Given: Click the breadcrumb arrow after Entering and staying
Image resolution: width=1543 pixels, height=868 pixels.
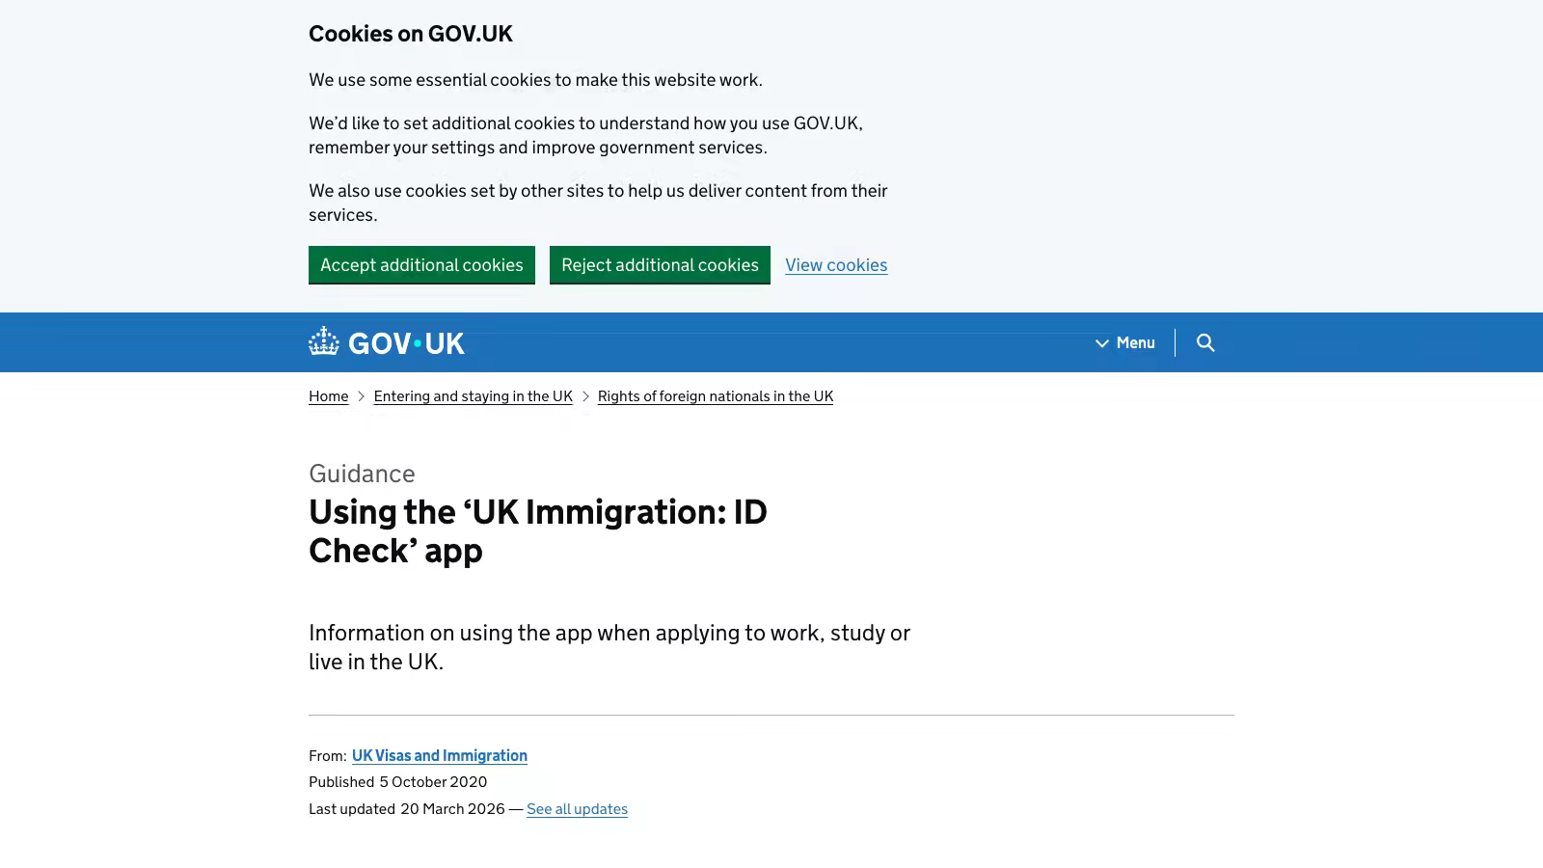Looking at the screenshot, I should 584,395.
